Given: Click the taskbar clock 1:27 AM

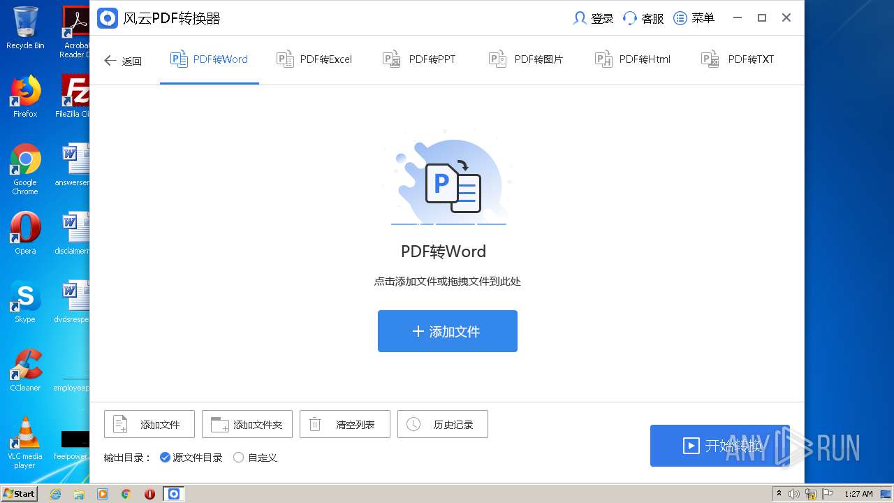Looking at the screenshot, I should (x=858, y=494).
